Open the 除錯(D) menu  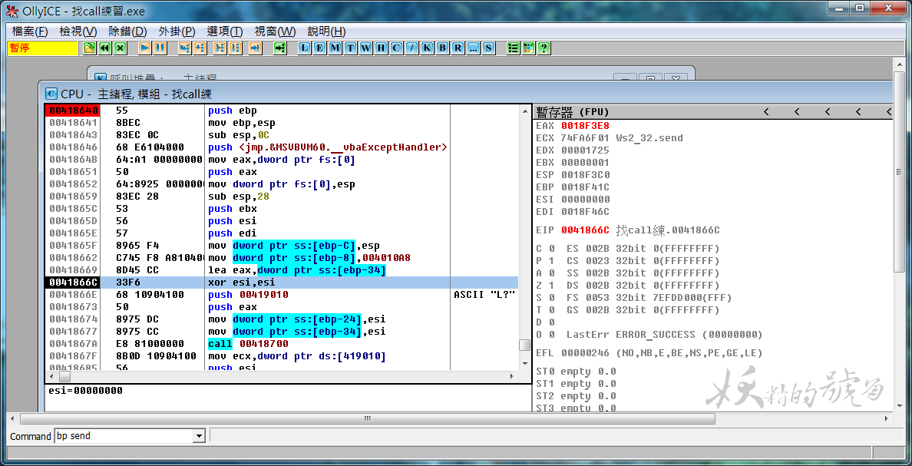127,31
